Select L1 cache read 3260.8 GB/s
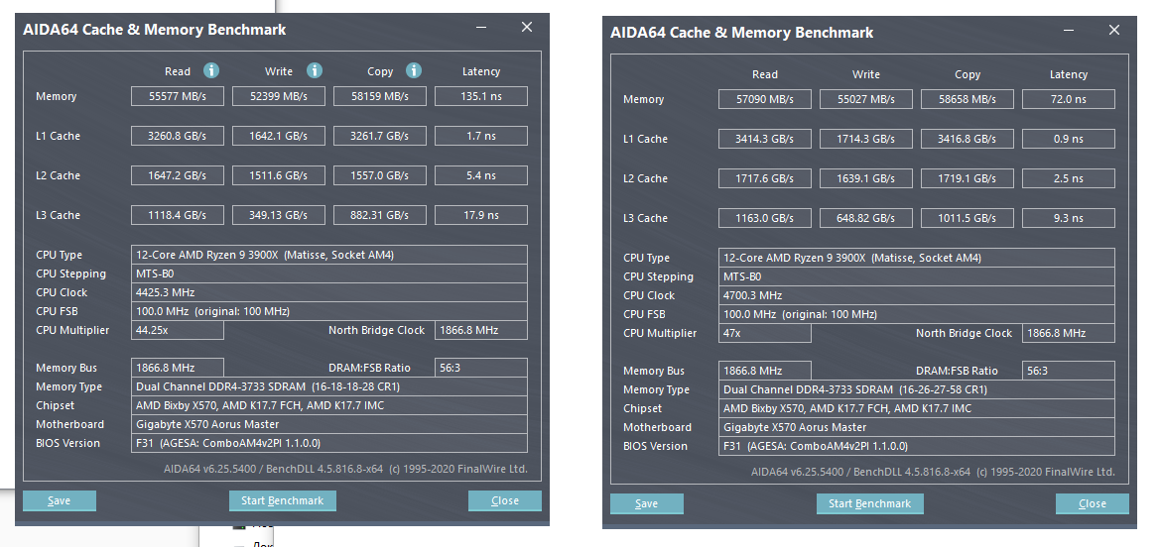Image resolution: width=1161 pixels, height=547 pixels. pyautogui.click(x=178, y=136)
